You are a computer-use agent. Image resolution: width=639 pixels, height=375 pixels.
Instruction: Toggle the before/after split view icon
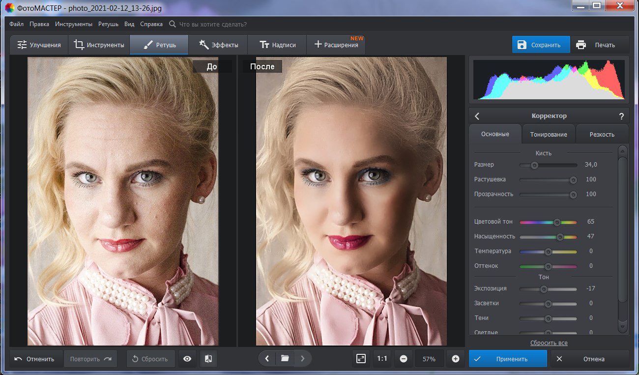[x=208, y=359]
